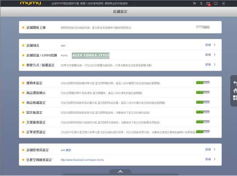
Task: Click the 'alex 賣家' administrator value
Action: 66,150
